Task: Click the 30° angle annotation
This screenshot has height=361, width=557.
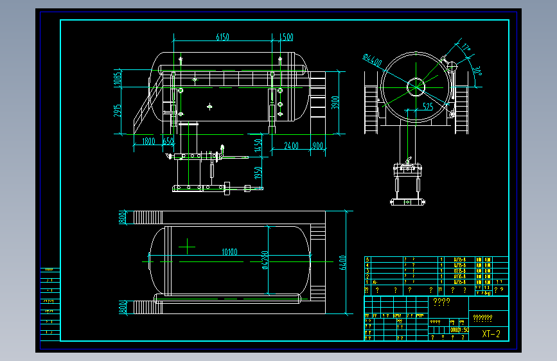Action: pos(478,71)
